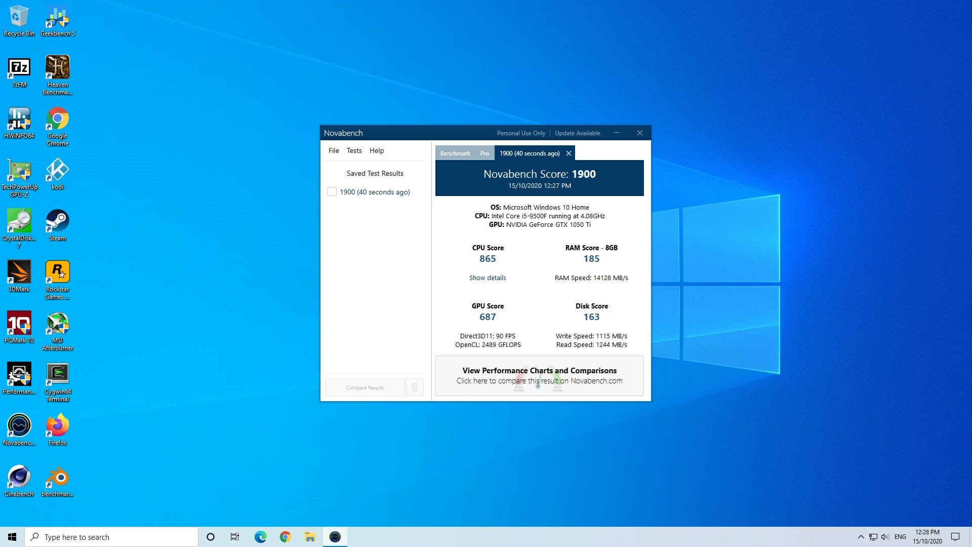Viewport: 972px width, 547px height.
Task: Select Rockstar Games launcher desktop icon
Action: [x=58, y=280]
